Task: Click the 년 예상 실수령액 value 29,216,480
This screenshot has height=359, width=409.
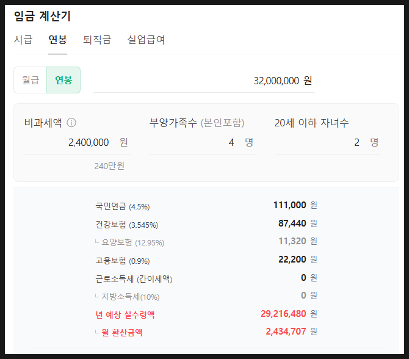Action: coord(283,314)
